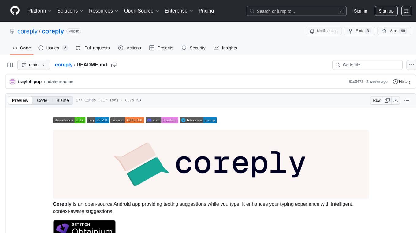Viewport: 416px width, 233px height.
Task: Click the license AGPL-3.0 badge
Action: [127, 120]
